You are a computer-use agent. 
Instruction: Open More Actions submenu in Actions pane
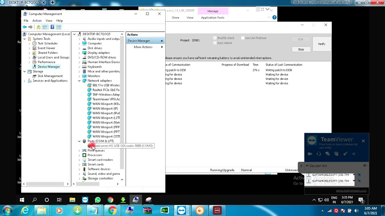point(145,47)
